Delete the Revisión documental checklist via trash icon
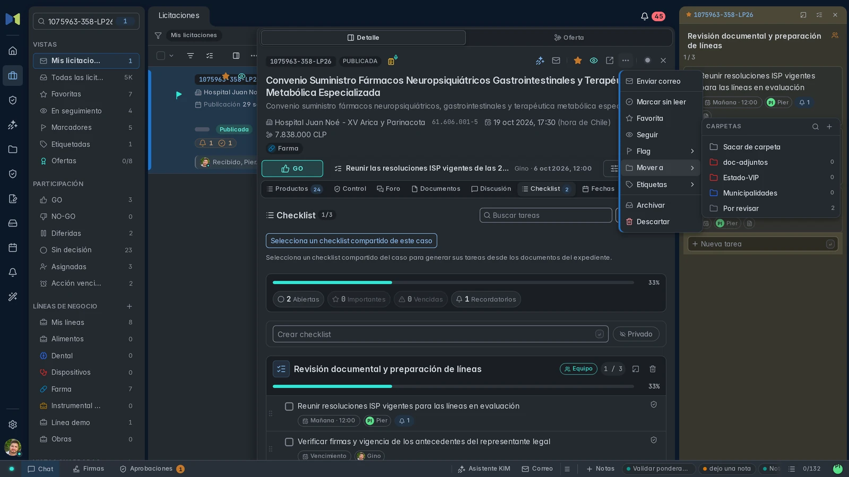Image resolution: width=849 pixels, height=477 pixels. (653, 369)
